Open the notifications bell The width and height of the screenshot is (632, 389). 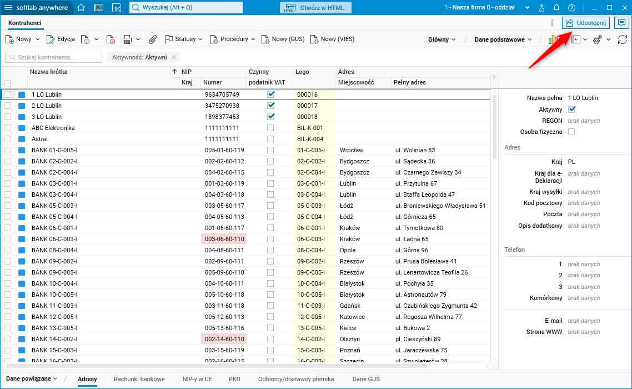tap(556, 8)
